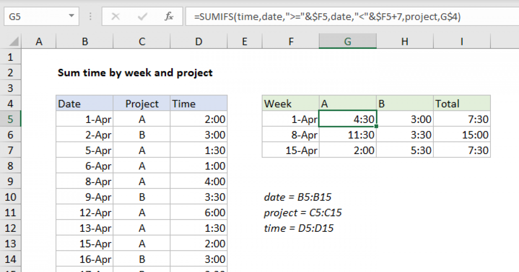
Task: Select the Week header cell F4
Action: 291,103
